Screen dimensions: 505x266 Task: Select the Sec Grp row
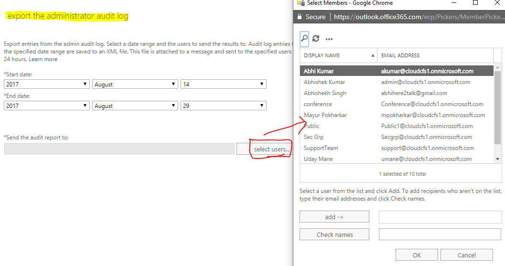pos(397,137)
